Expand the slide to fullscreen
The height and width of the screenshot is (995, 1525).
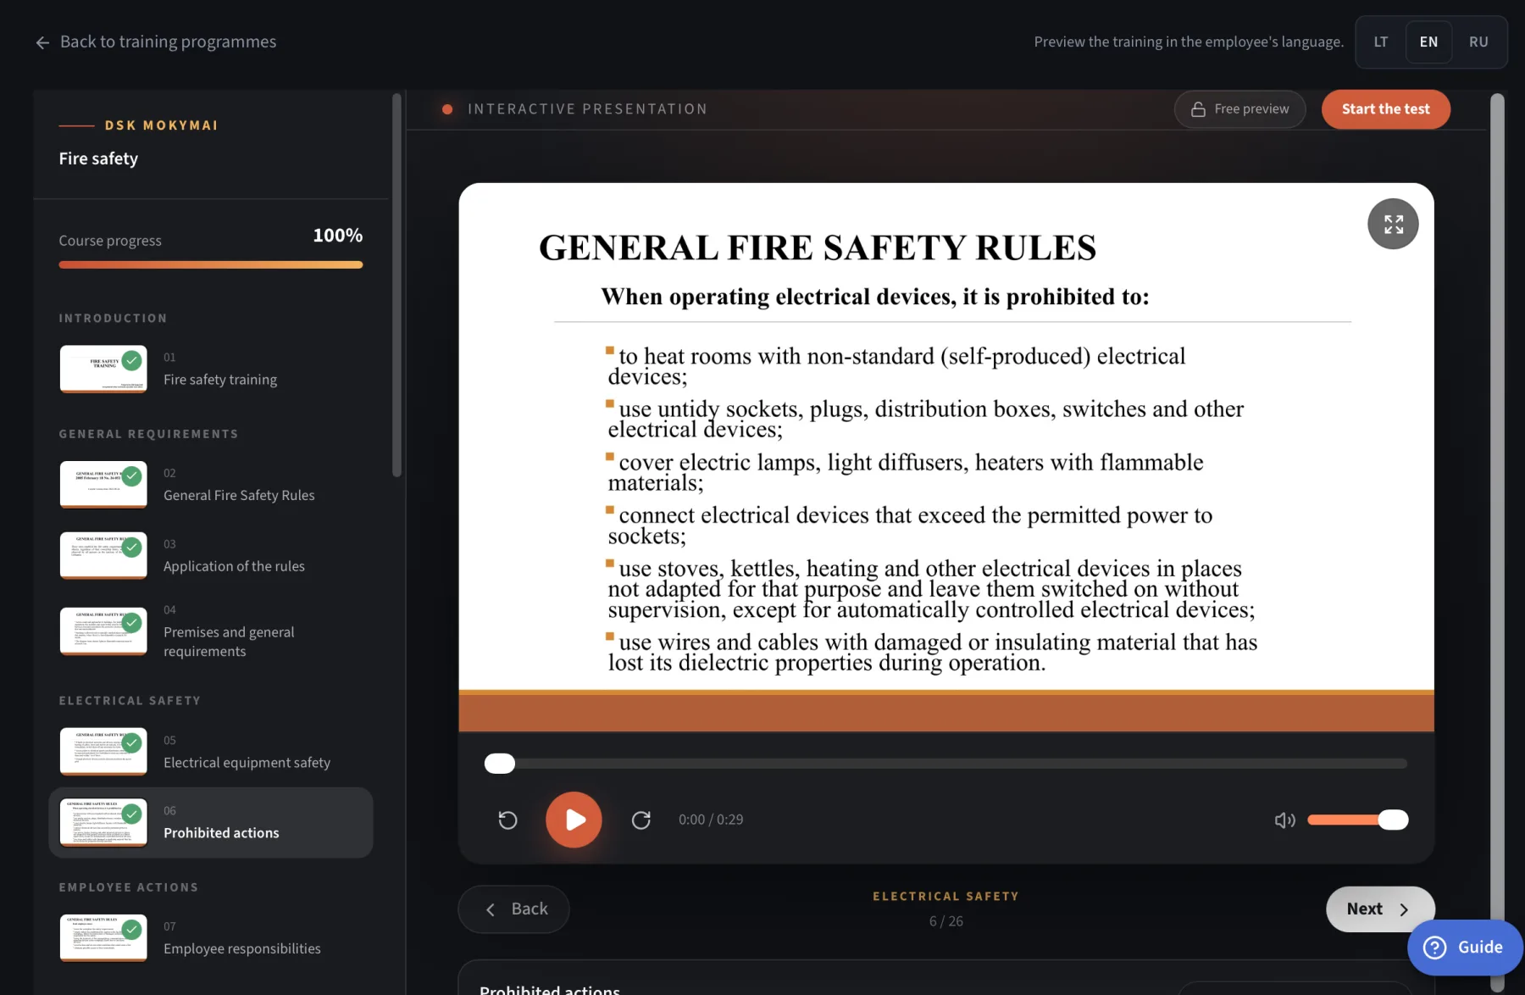[1393, 224]
